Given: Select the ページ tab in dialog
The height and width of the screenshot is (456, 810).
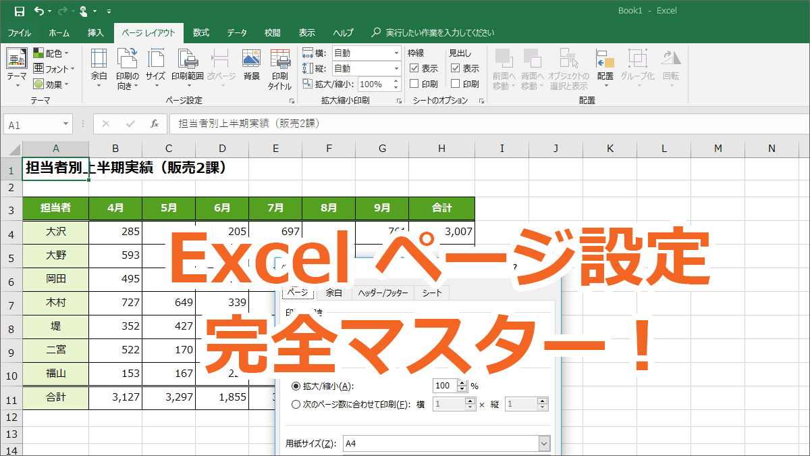Looking at the screenshot, I should point(298,293).
